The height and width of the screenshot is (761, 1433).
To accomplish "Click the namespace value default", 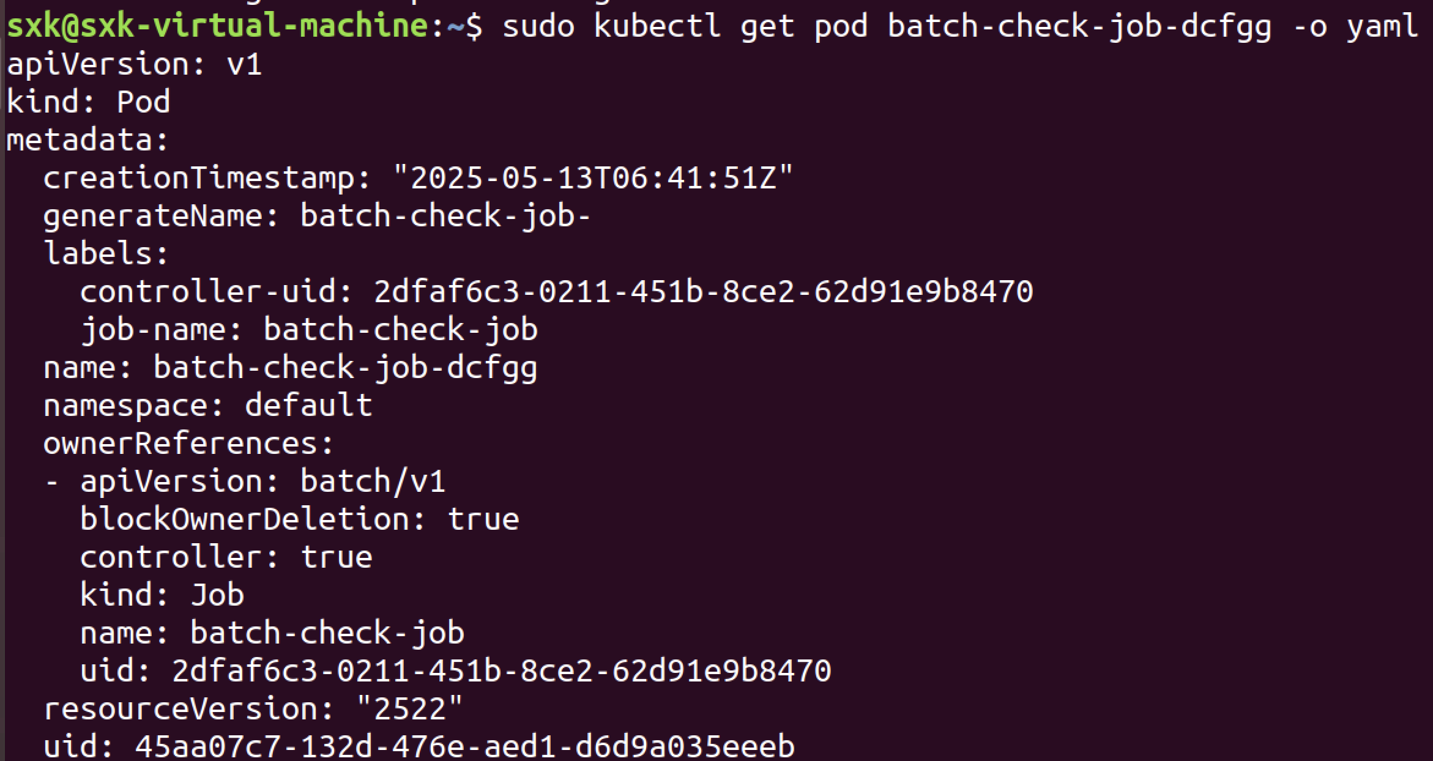I will (308, 406).
